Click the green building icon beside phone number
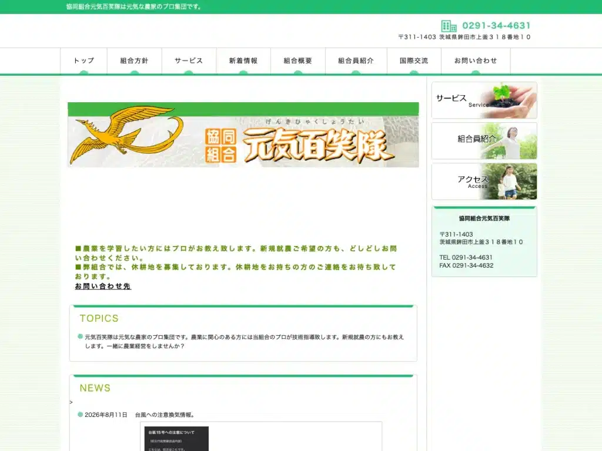The image size is (602, 451). (x=449, y=26)
